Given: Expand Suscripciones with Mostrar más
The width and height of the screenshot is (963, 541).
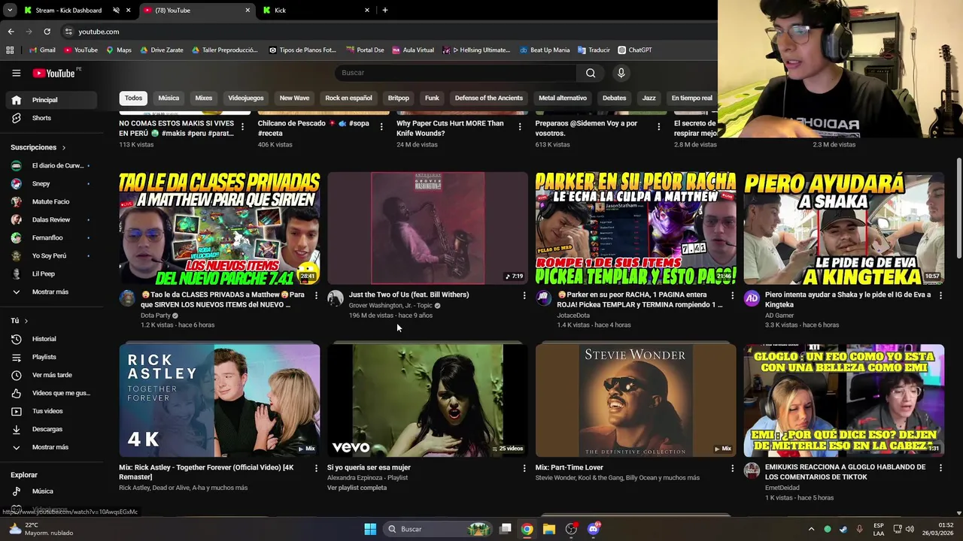Looking at the screenshot, I should pos(51,292).
